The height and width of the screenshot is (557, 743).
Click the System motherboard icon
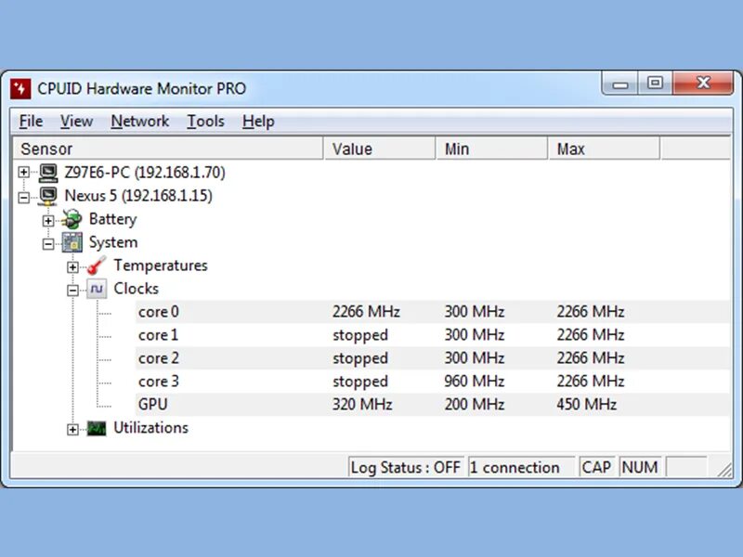coord(72,242)
